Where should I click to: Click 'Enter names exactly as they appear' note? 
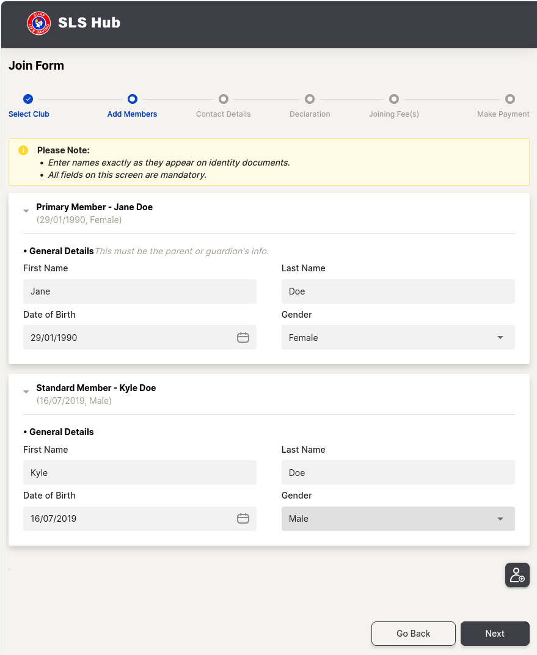tap(169, 163)
